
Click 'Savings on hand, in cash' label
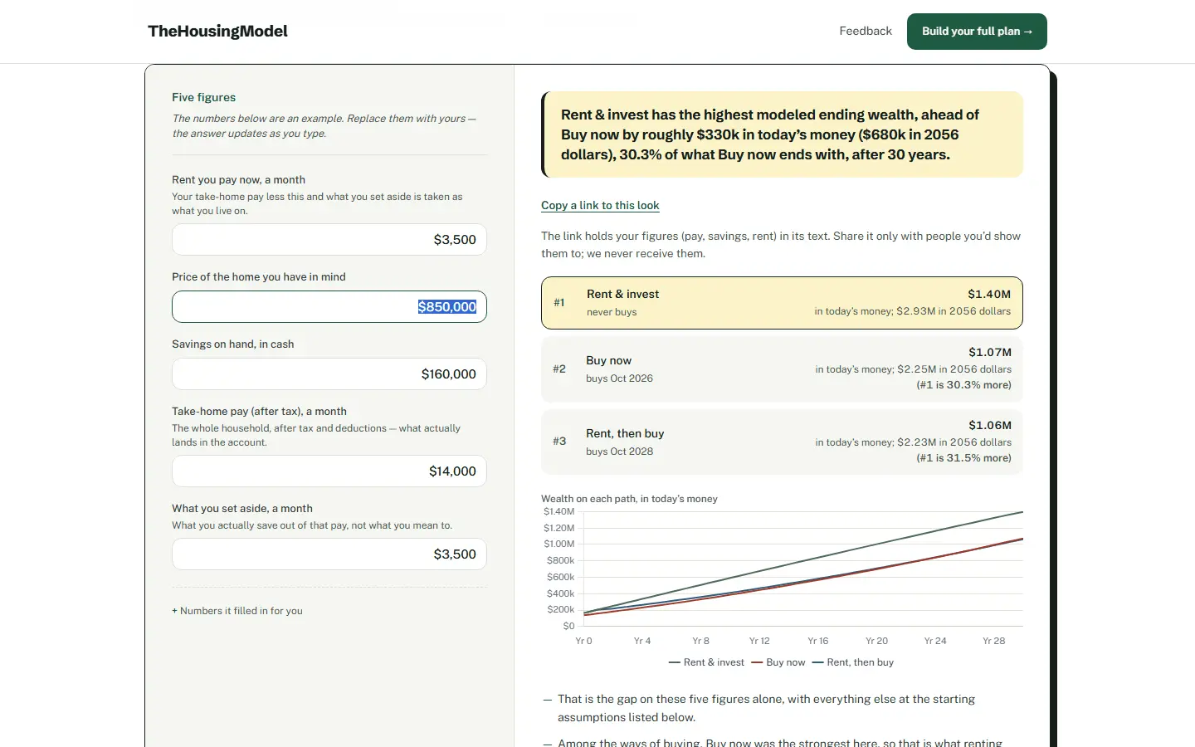tap(233, 344)
